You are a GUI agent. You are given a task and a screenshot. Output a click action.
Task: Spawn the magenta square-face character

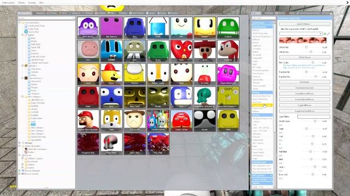point(112,28)
